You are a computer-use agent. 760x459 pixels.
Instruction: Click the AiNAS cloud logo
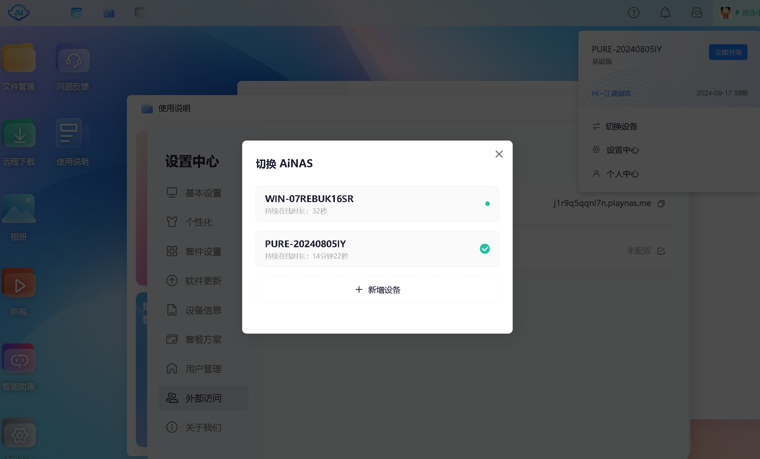coord(18,13)
